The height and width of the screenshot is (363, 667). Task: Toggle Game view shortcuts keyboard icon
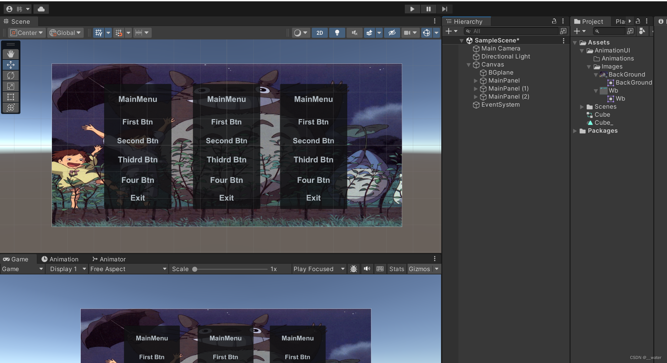(380, 269)
